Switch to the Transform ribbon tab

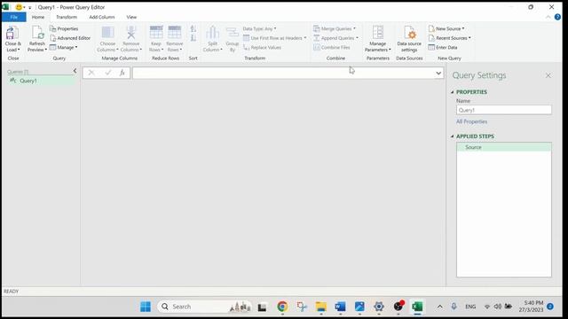[x=67, y=17]
